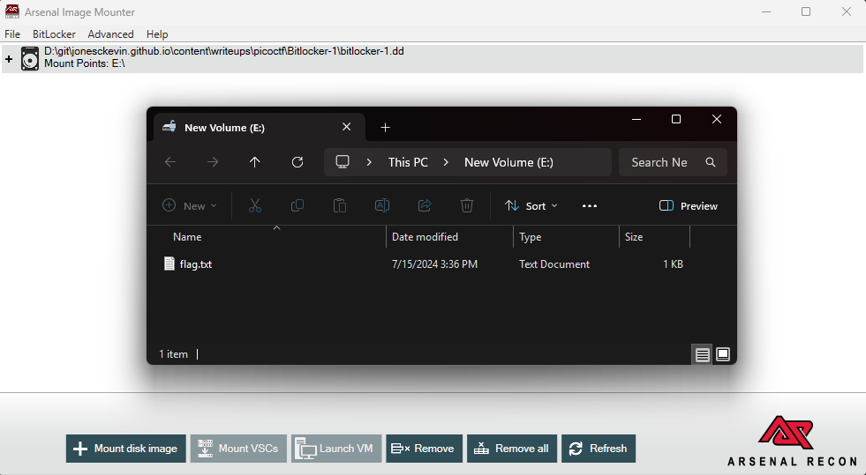This screenshot has width=866, height=475.
Task: Click the Mount disk image button
Action: coord(126,449)
